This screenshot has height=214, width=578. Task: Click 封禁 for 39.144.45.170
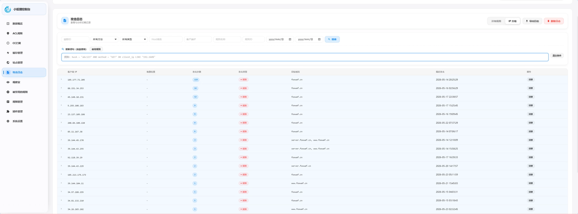[531, 140]
